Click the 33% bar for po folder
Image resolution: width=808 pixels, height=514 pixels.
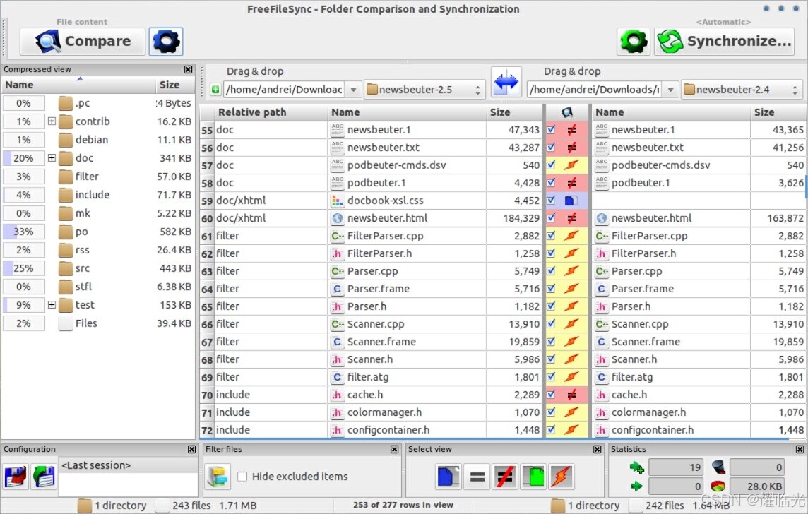point(24,232)
